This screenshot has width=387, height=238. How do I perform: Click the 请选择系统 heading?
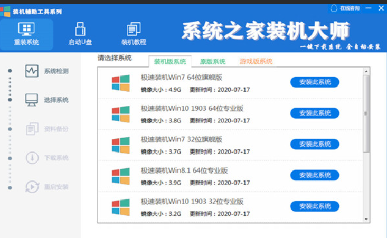[115, 58]
